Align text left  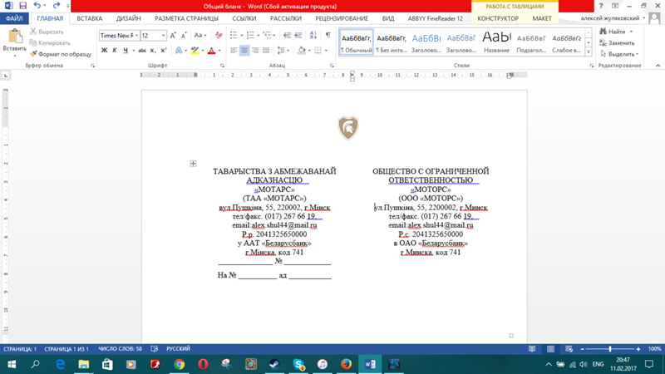coord(234,51)
